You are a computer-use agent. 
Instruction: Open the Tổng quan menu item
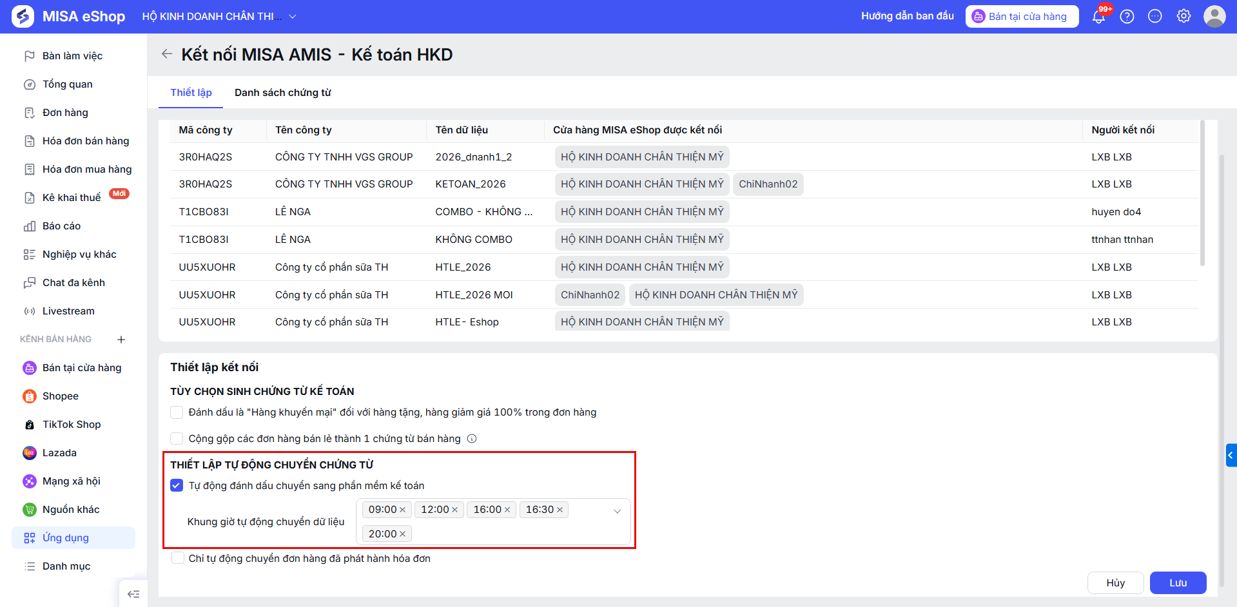[x=73, y=84]
